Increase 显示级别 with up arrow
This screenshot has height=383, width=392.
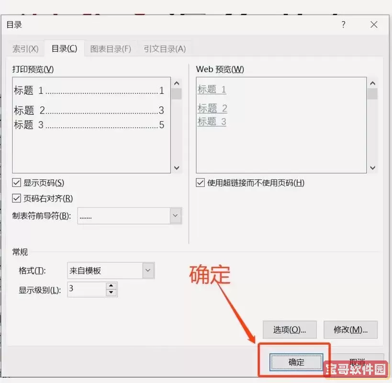[111, 286]
